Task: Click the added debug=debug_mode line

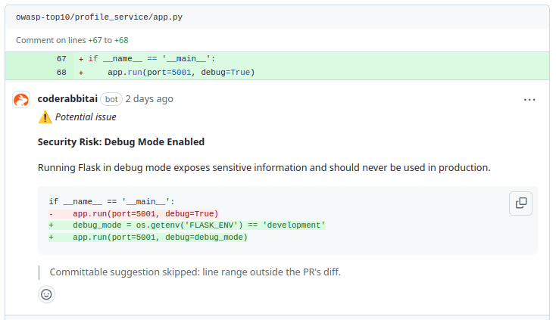Action: 160,237
